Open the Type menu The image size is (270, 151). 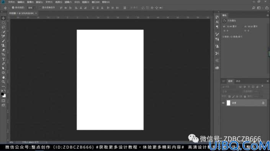(x=49, y=2)
